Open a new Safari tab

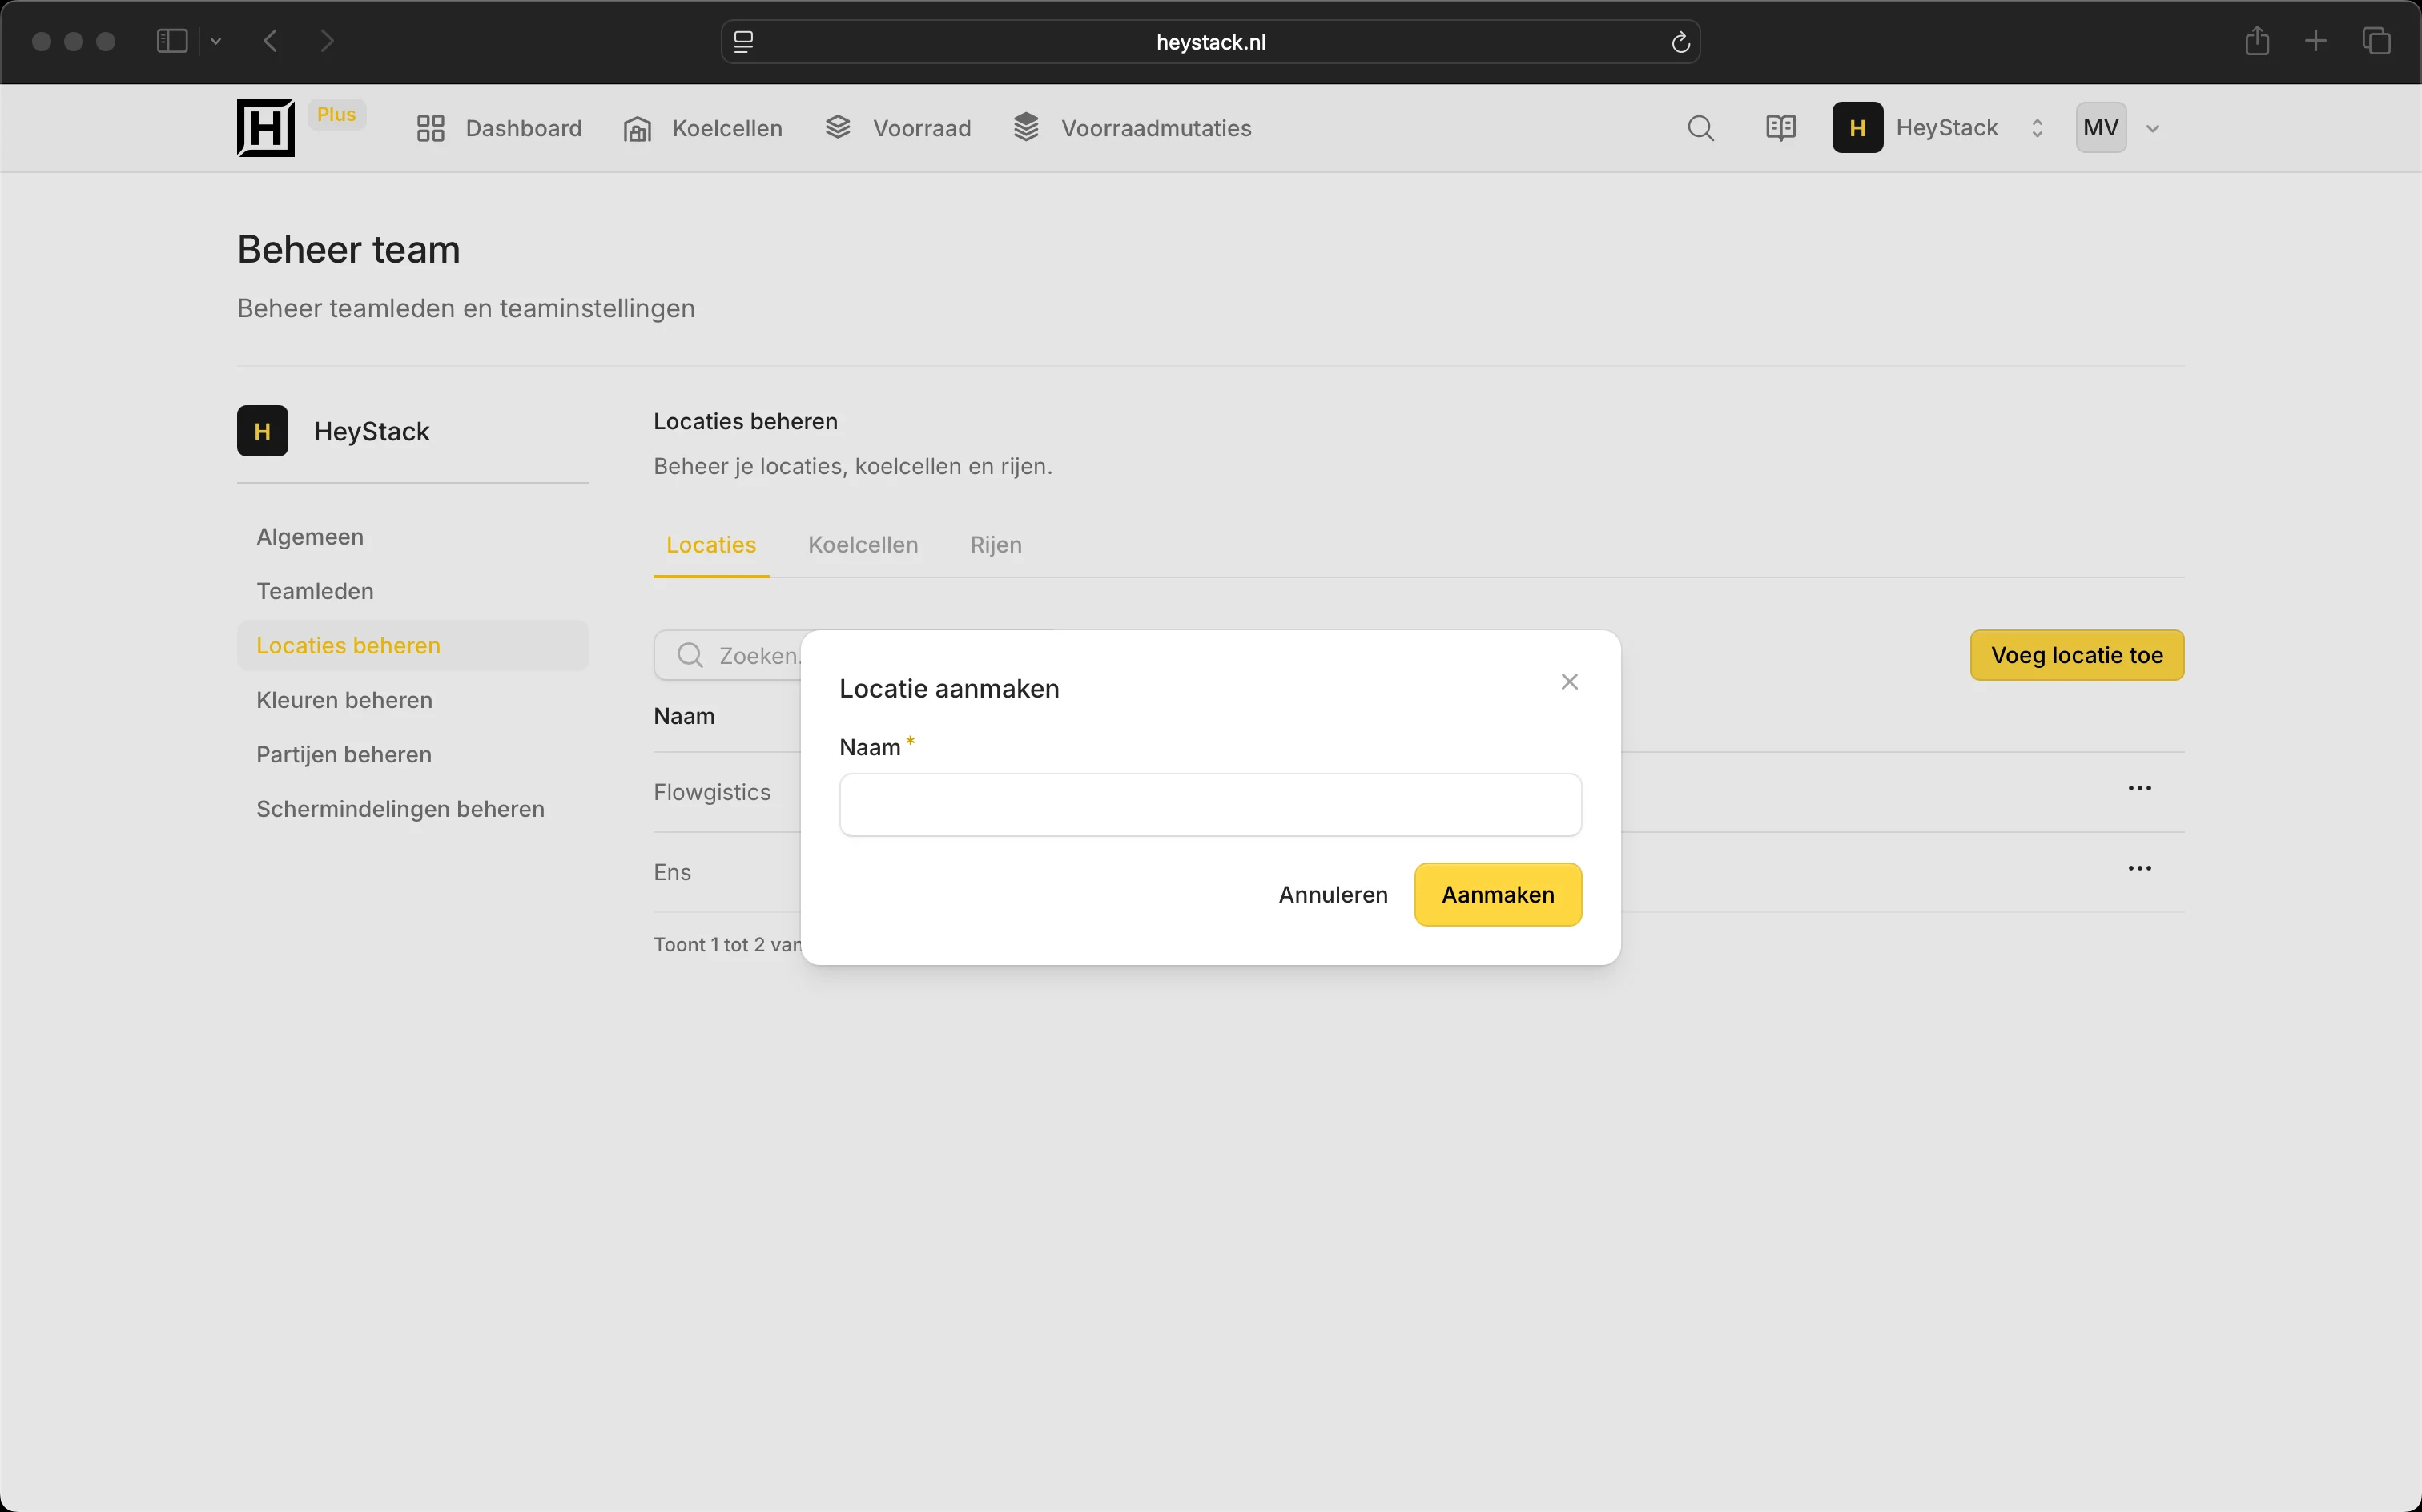coord(2316,41)
